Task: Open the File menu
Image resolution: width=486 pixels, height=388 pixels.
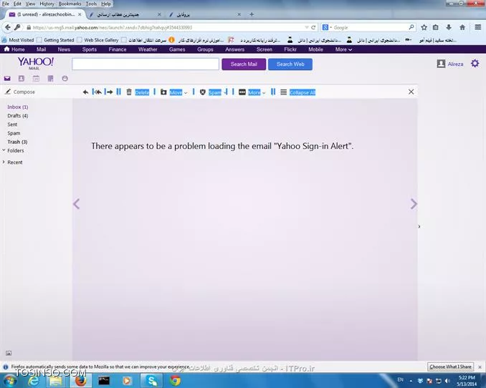Action: click(x=6, y=4)
